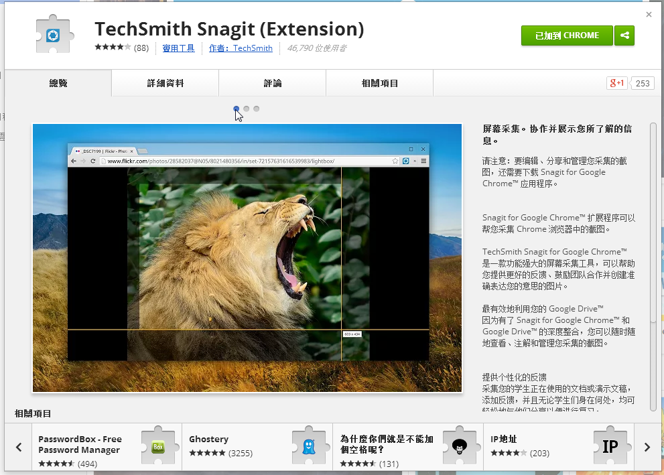Open the Ghostery related item
Viewport: 664px width, 475px height.
click(257, 447)
